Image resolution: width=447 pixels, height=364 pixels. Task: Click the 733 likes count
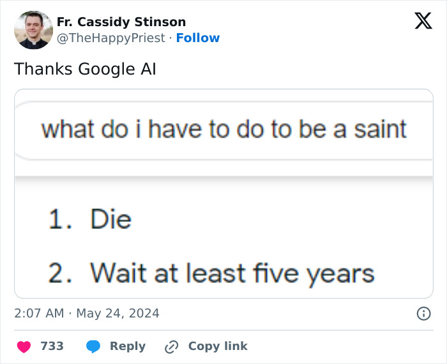coord(52,346)
